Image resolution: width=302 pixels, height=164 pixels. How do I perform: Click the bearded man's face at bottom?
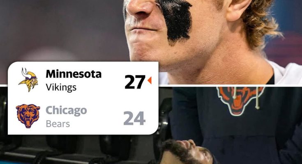pyautogui.click(x=185, y=152)
